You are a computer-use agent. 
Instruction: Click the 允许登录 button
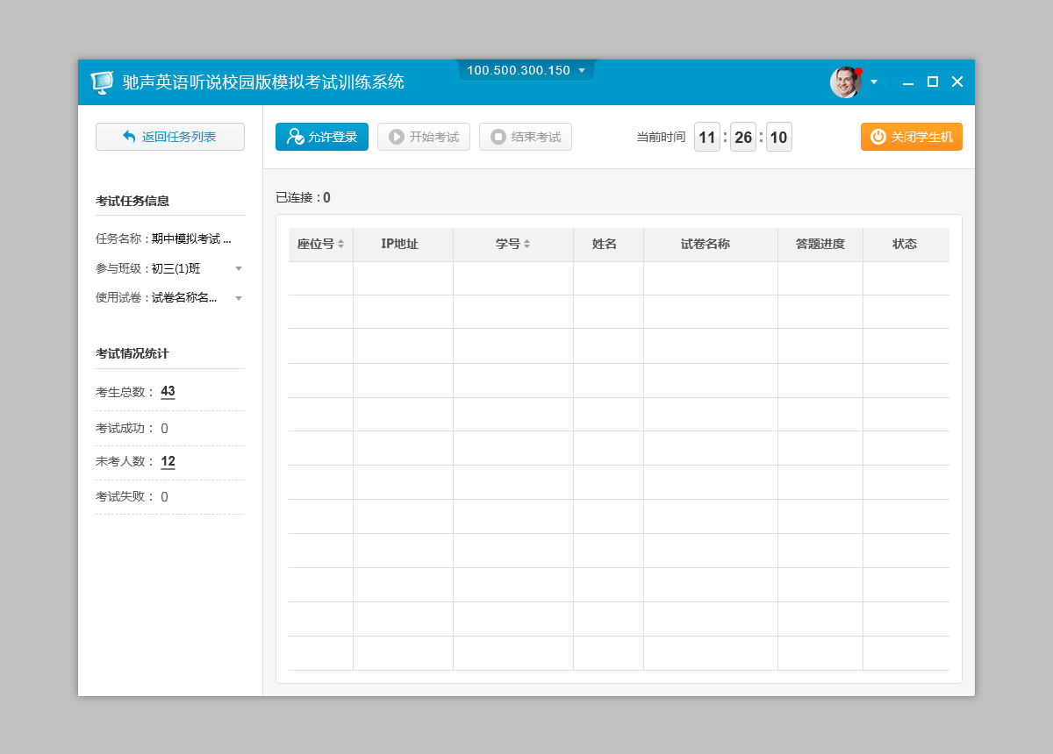tap(322, 137)
